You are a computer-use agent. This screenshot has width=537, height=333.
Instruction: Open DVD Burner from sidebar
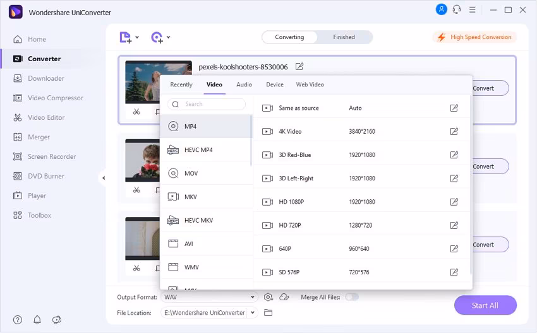pyautogui.click(x=39, y=176)
